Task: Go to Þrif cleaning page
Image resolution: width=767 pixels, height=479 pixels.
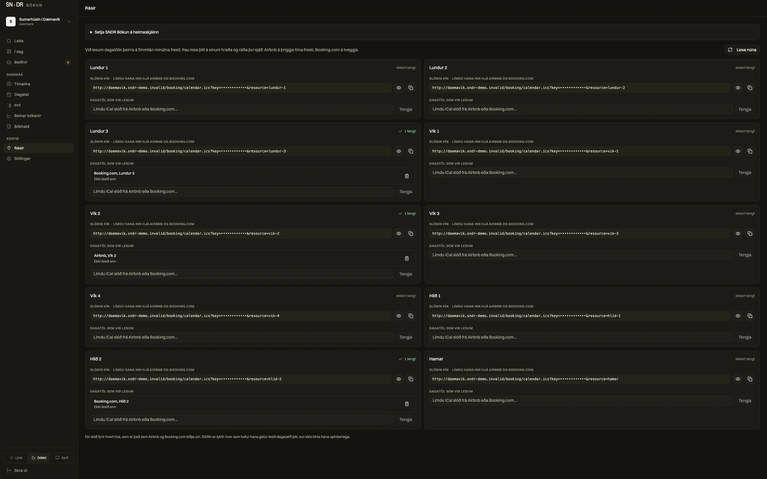Action: (39, 105)
